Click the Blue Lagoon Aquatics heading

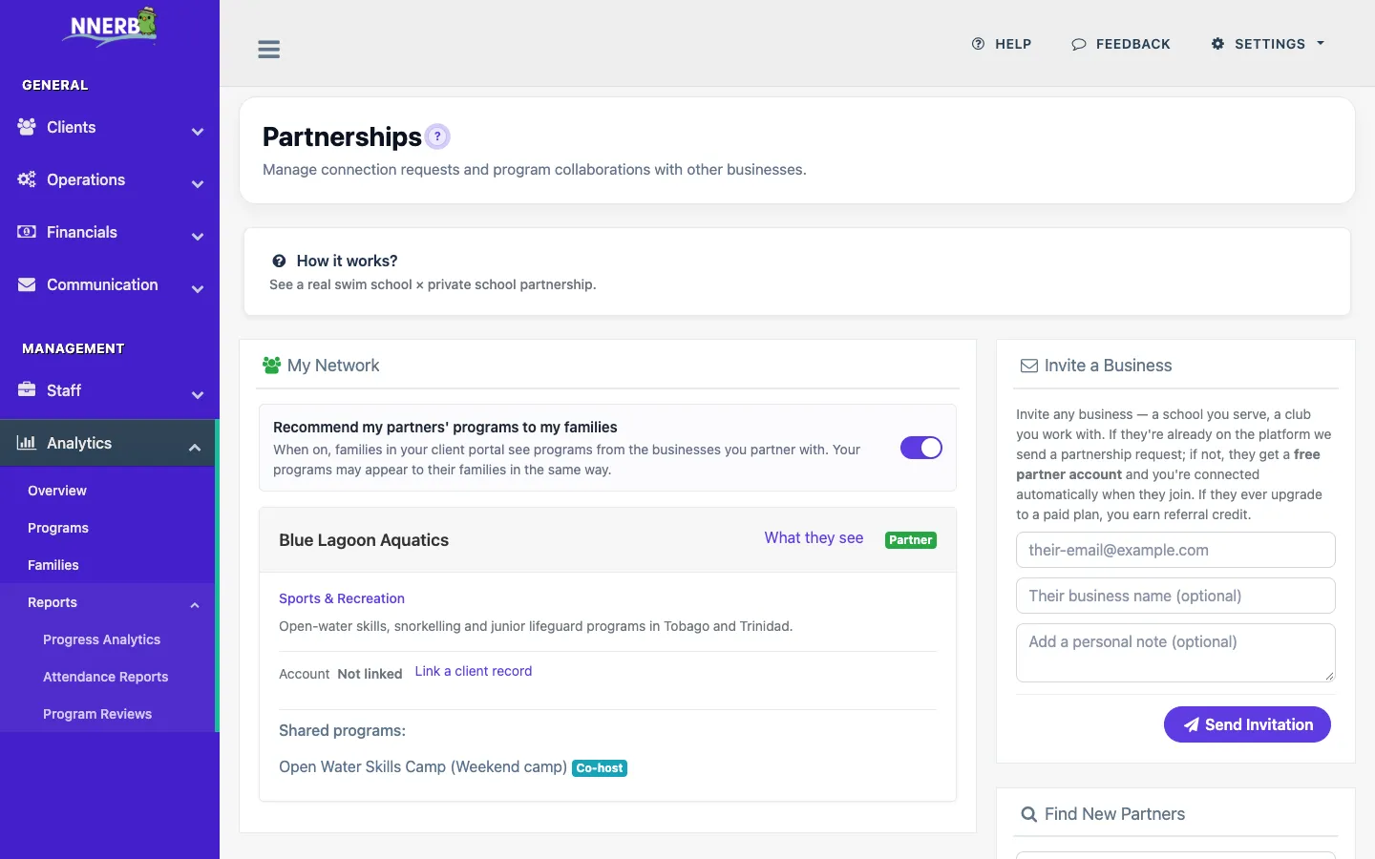point(364,540)
